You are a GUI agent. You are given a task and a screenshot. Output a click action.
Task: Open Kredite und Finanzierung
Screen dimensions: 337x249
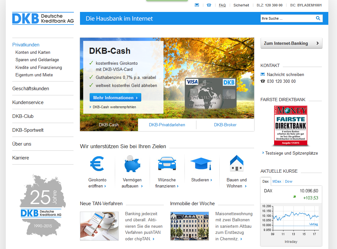click(x=39, y=67)
